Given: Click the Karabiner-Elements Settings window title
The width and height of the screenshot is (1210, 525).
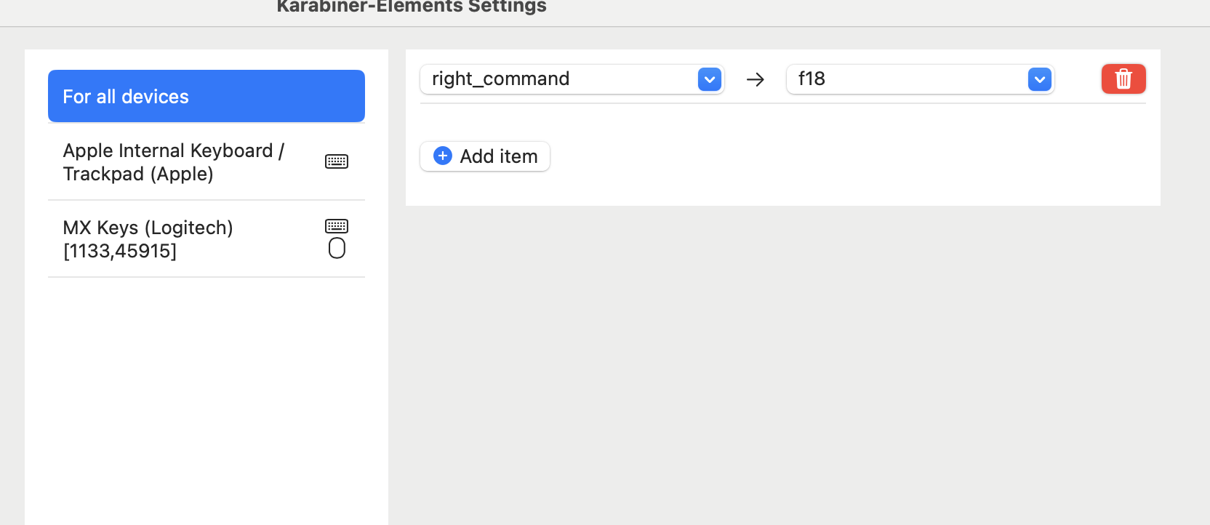Looking at the screenshot, I should [412, 7].
